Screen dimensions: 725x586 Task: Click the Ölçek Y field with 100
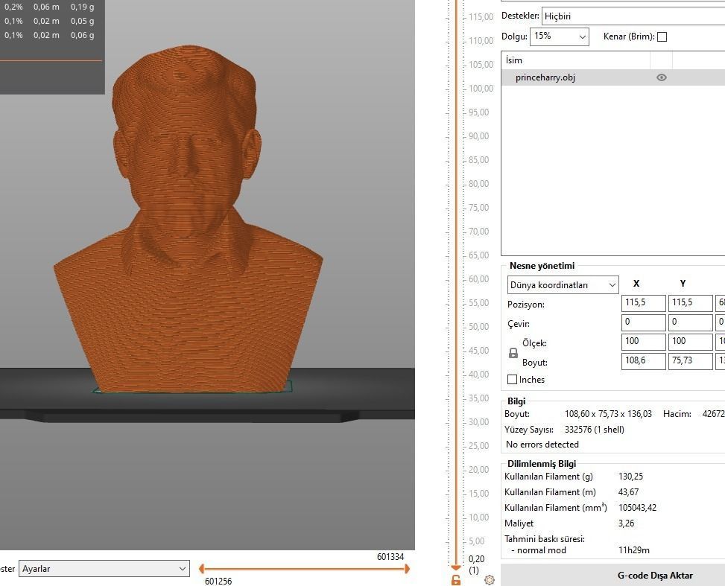tap(690, 342)
